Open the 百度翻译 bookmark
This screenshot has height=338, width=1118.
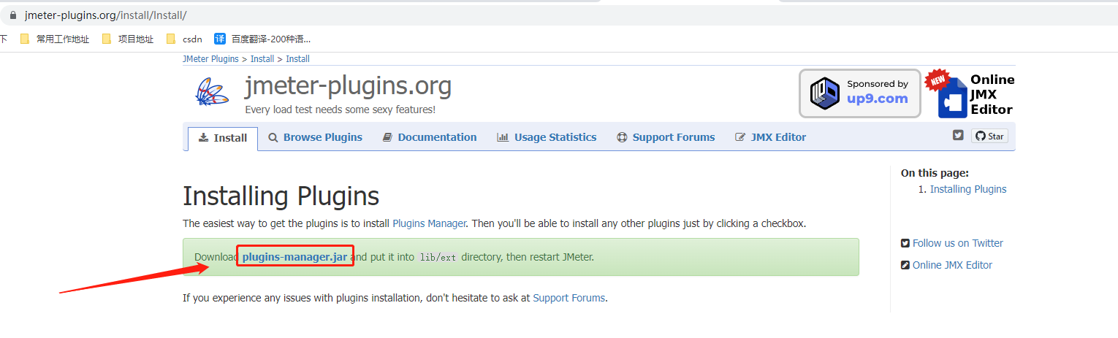pos(262,39)
